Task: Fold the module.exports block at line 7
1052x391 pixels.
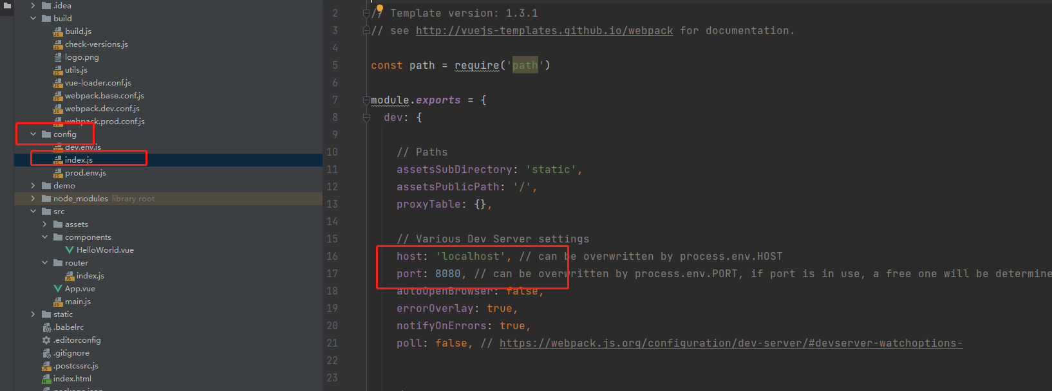Action: coord(366,100)
